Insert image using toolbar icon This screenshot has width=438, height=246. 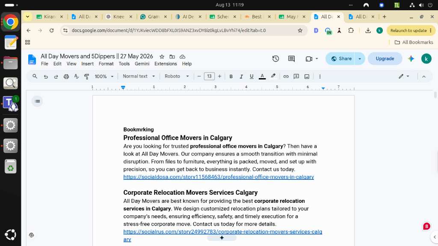307,76
